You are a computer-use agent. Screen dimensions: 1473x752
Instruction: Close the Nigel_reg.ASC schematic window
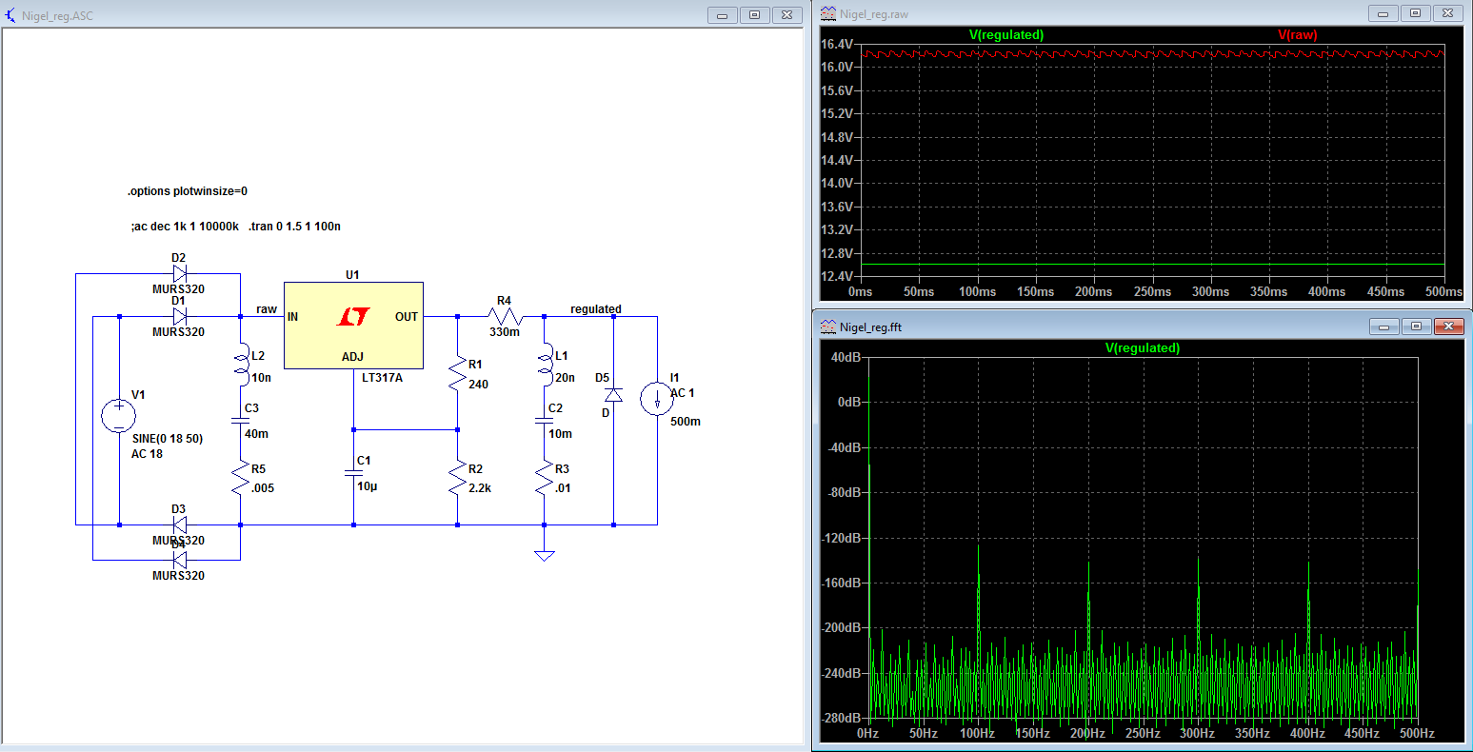click(786, 15)
